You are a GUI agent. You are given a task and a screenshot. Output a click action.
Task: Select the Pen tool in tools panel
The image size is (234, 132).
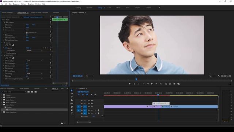coord(72,107)
